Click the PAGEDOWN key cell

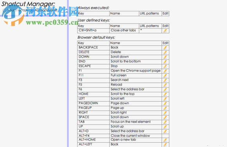coord(94,104)
